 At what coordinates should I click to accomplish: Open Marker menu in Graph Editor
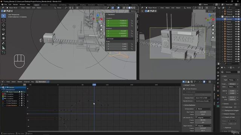pyautogui.click(x=20, y=82)
